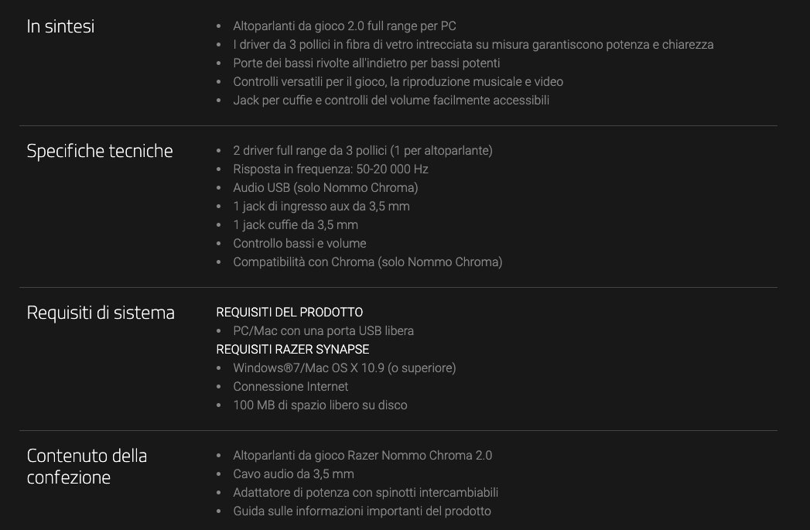Click '1 jack di ingresso aux' item
Image resolution: width=810 pixels, height=530 pixels.
pyautogui.click(x=321, y=206)
